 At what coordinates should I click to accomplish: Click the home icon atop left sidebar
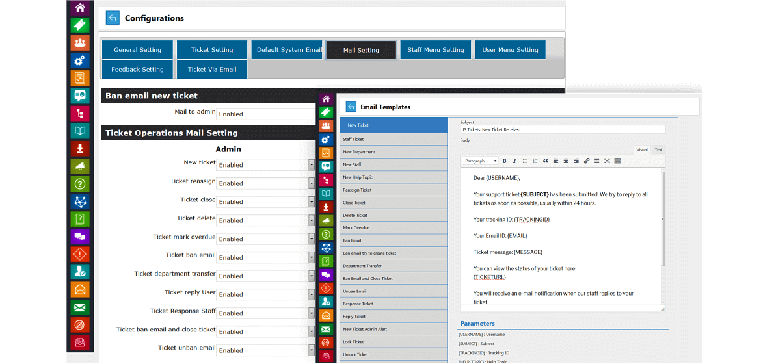pos(80,7)
